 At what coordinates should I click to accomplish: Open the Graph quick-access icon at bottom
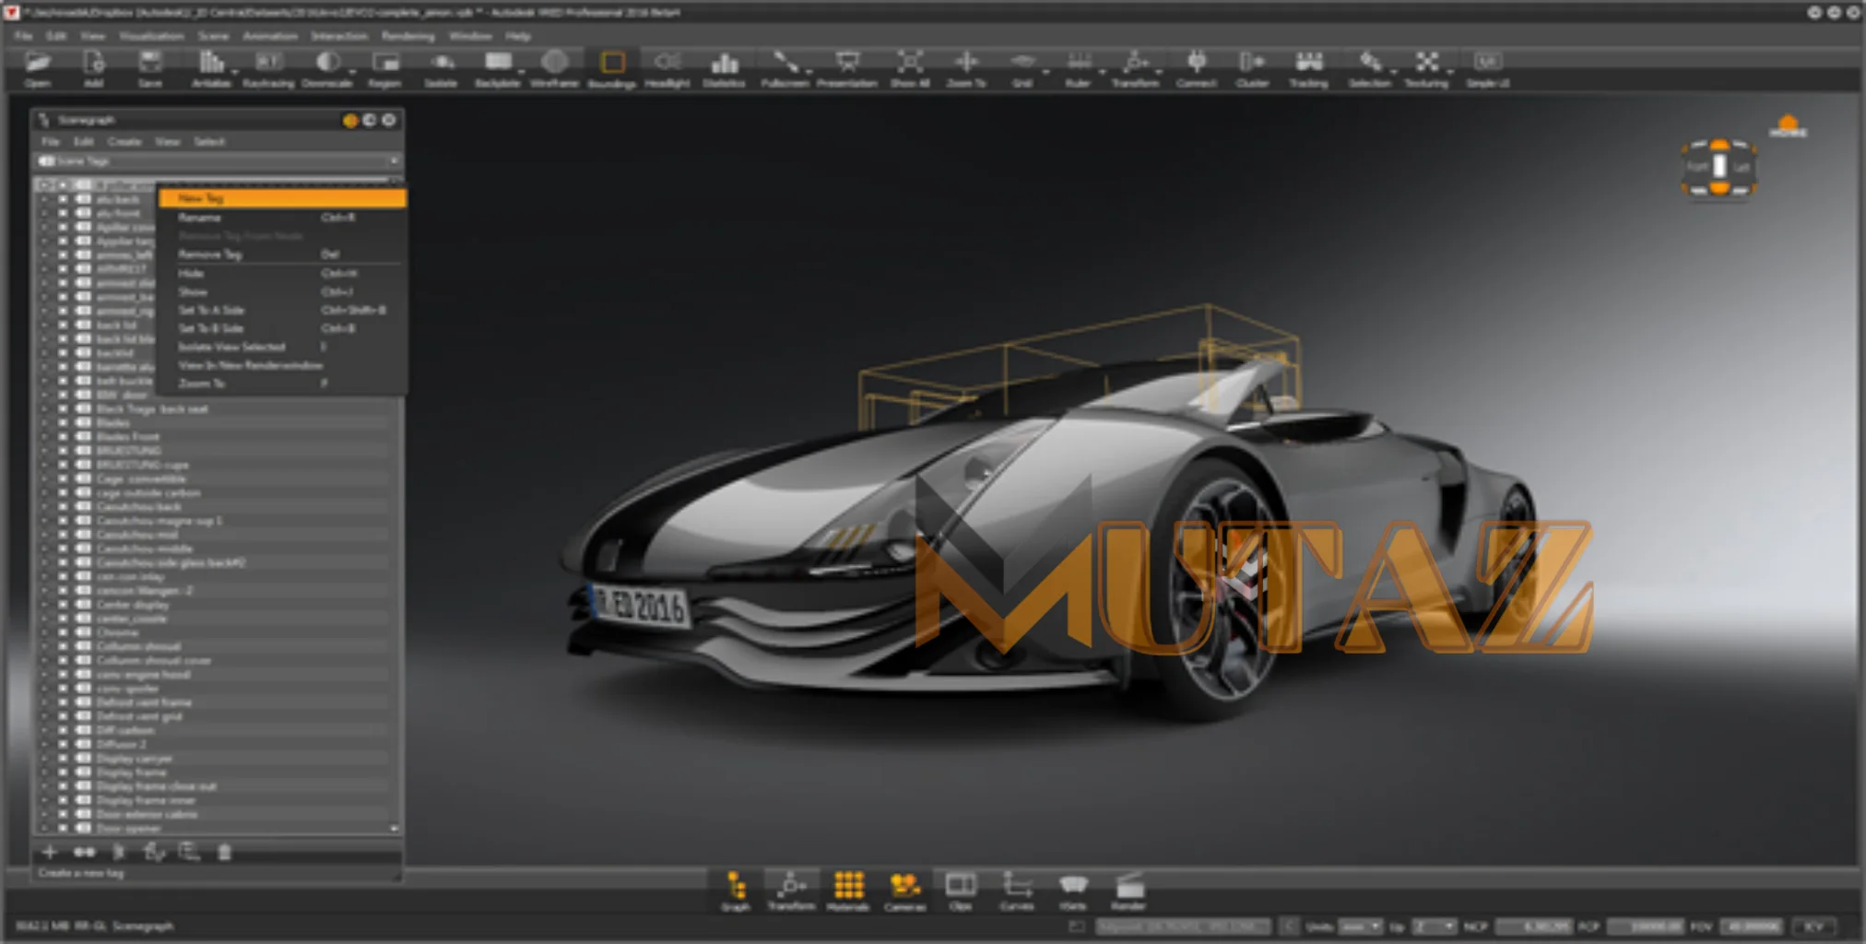736,887
